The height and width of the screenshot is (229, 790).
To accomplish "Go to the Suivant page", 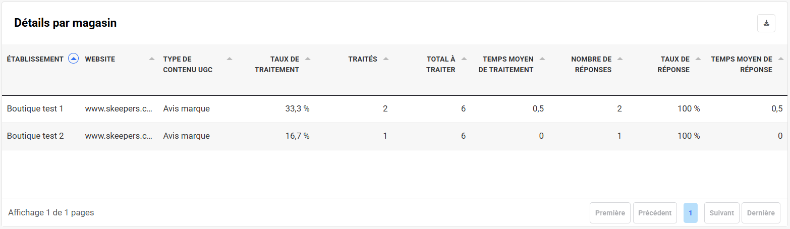I will pyautogui.click(x=721, y=213).
